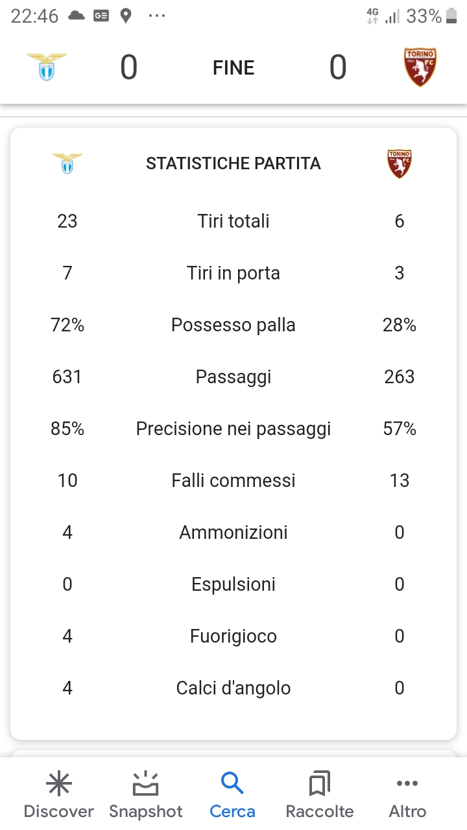Tap the FINE match status label

(x=233, y=68)
